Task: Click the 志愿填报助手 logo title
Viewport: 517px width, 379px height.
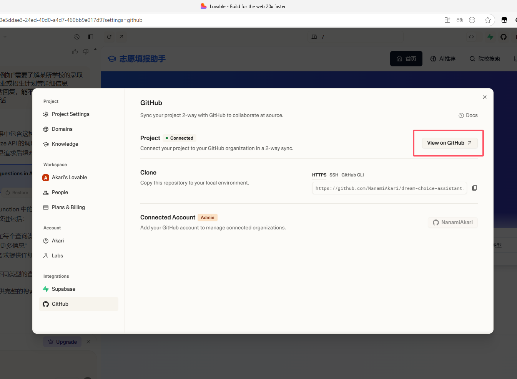Action: click(137, 59)
